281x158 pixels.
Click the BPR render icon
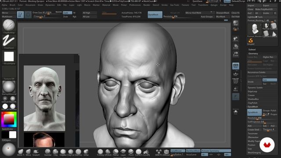[x=235, y=23]
